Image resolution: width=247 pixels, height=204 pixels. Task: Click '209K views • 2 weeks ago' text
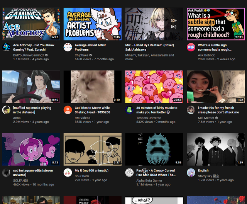tap(217, 59)
